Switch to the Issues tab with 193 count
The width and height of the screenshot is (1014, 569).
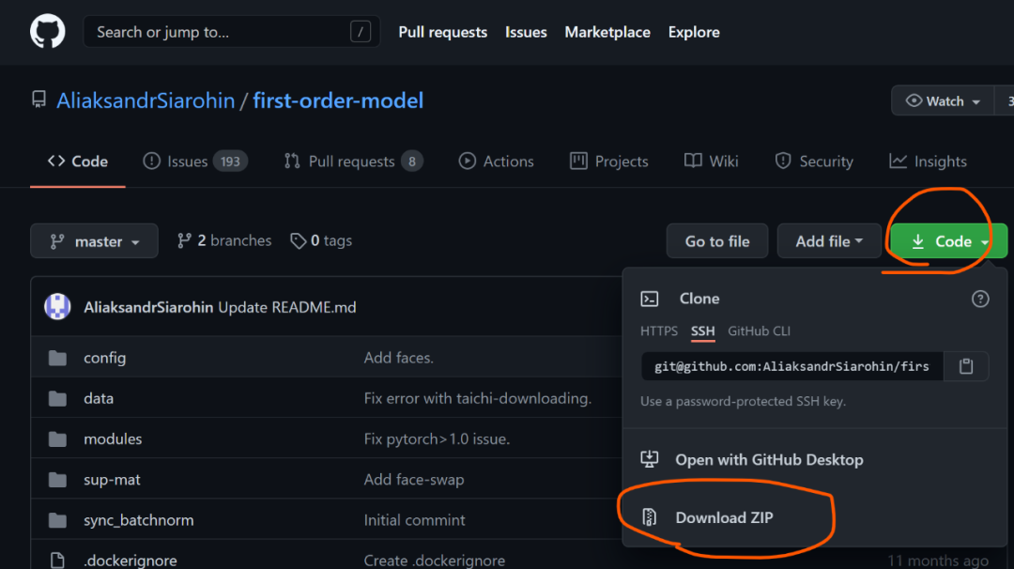click(194, 161)
